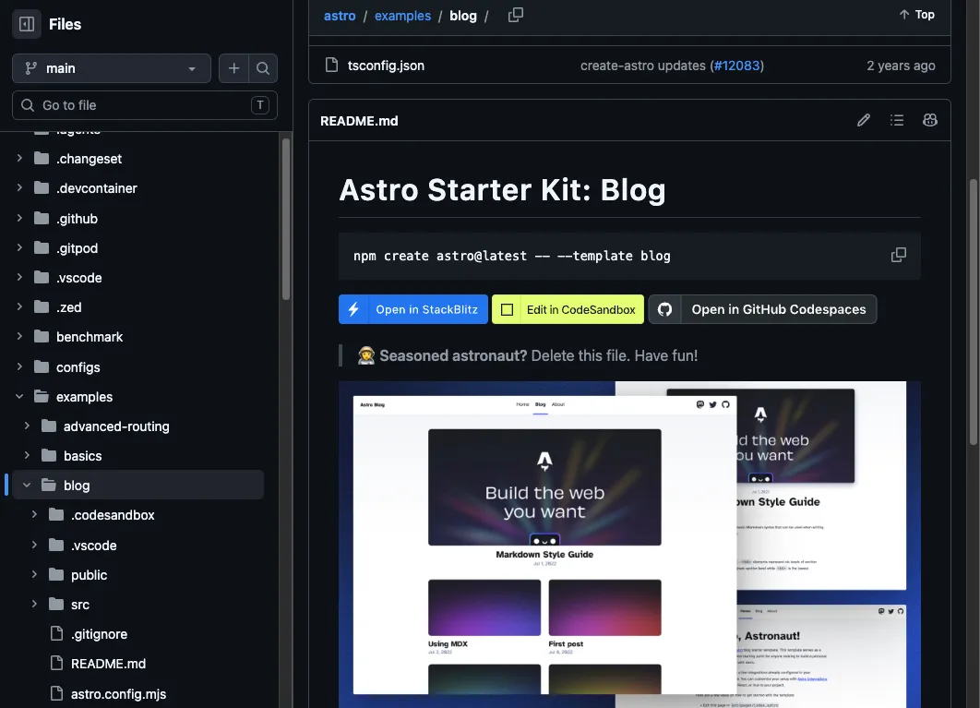Expand the advanced-routing folder chevron
This screenshot has height=708, width=980.
[x=27, y=426]
